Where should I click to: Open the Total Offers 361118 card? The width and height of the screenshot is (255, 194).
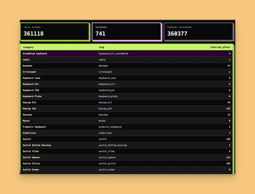pyautogui.click(x=55, y=32)
